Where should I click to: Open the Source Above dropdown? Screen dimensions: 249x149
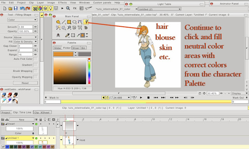(25, 37)
